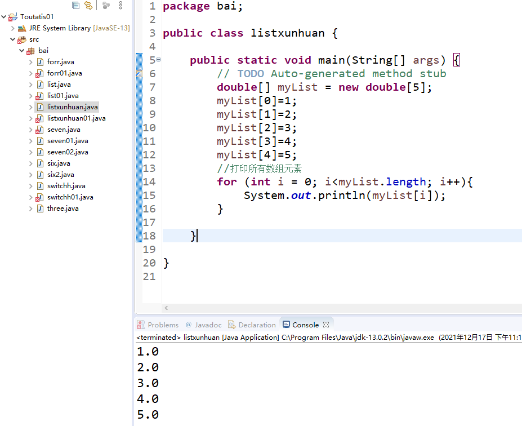Select seven02.java in the tree
This screenshot has height=426, width=522.
[x=68, y=152]
